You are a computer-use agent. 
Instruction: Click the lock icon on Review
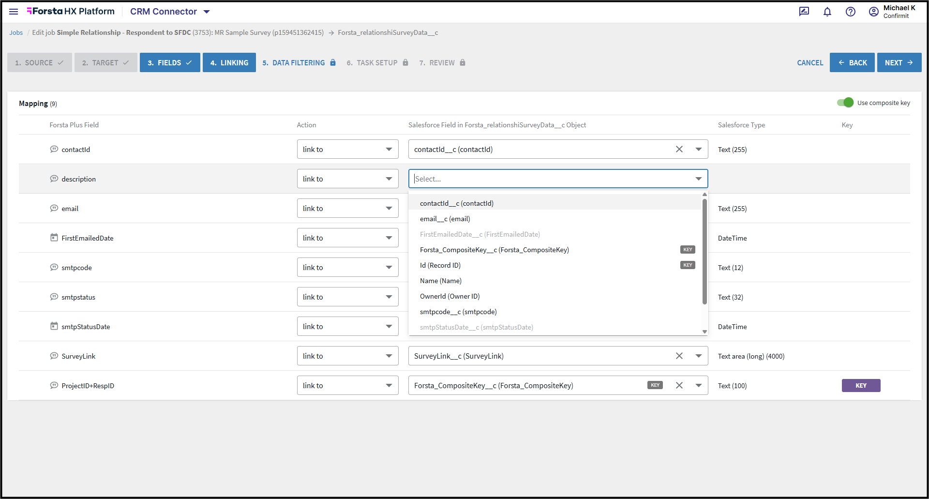[463, 62]
